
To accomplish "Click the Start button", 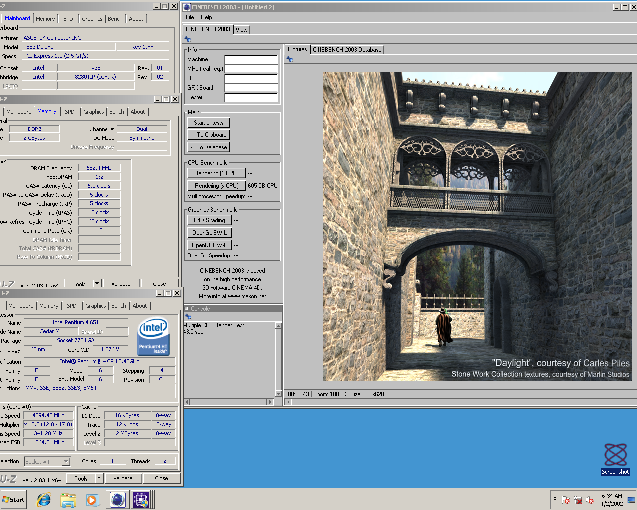I will point(13,500).
